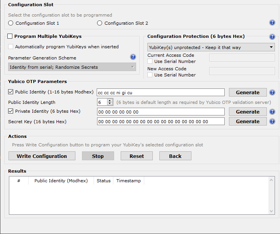The height and width of the screenshot is (234, 280).
Task: Enable Program Multiple YubiKeys checkbox
Action: click(10, 37)
